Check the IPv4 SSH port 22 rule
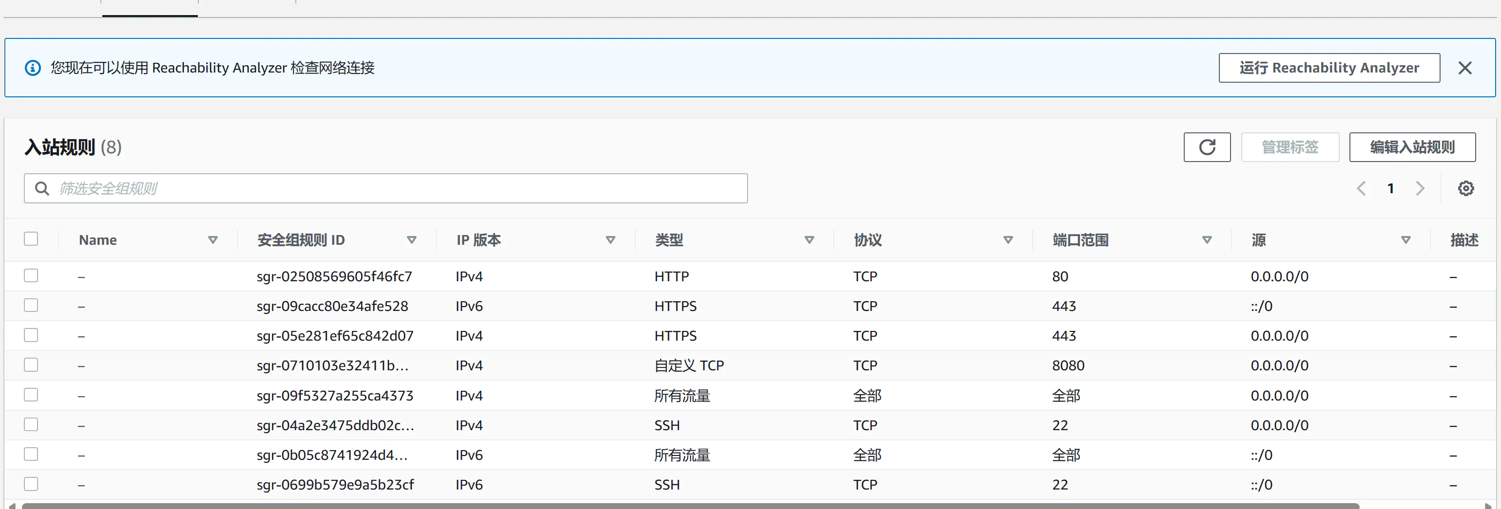Screen dimensions: 1501x509 [31, 425]
